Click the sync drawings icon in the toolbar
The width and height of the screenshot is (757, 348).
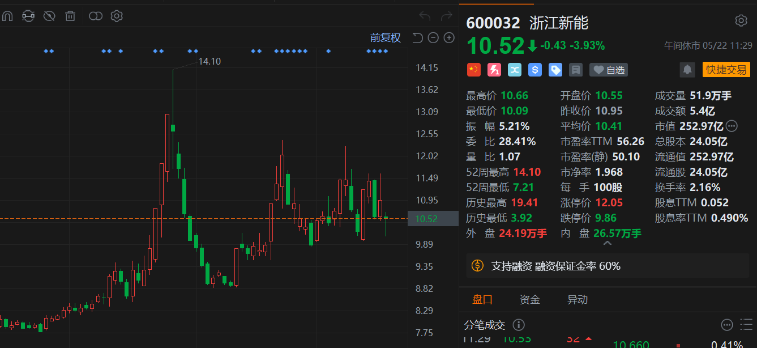(x=28, y=16)
